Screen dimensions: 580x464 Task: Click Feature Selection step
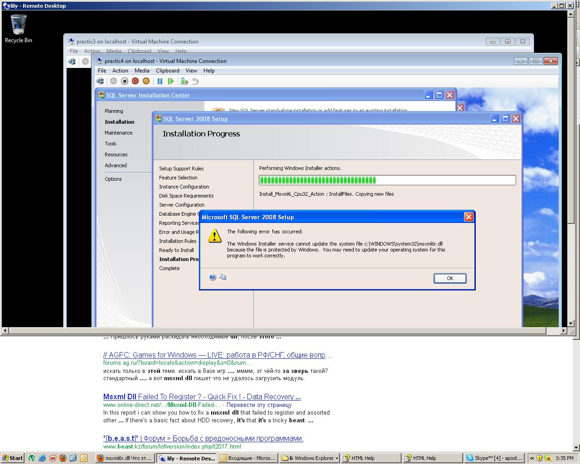coord(178,178)
